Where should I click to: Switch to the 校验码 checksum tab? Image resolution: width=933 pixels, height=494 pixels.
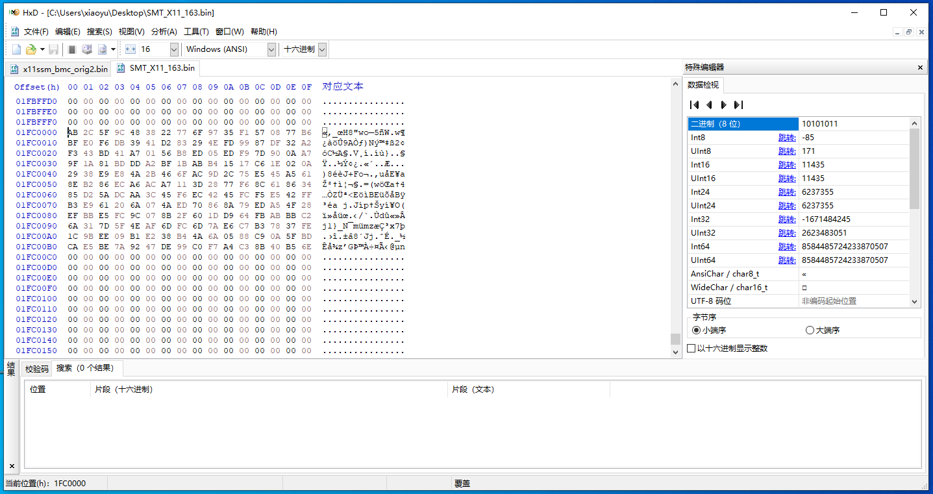click(x=36, y=369)
